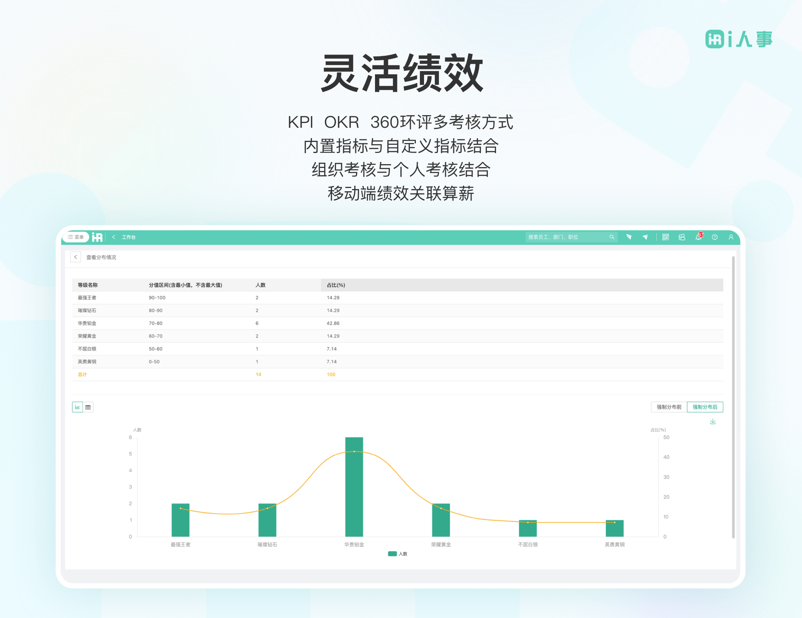
Task: Click the vertical scrollbar of the page
Action: click(x=733, y=397)
